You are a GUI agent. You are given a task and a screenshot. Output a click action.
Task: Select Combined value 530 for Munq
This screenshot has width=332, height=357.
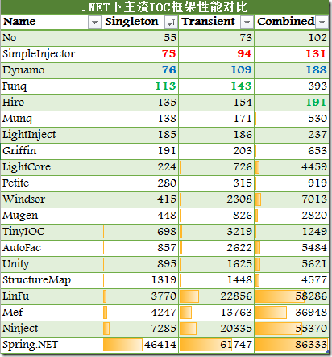[x=317, y=119]
